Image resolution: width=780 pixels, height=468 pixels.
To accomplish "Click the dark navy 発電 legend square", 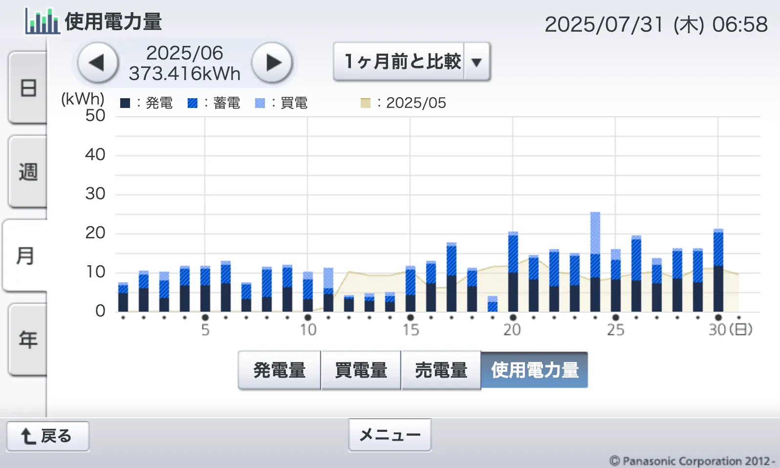I will point(125,103).
